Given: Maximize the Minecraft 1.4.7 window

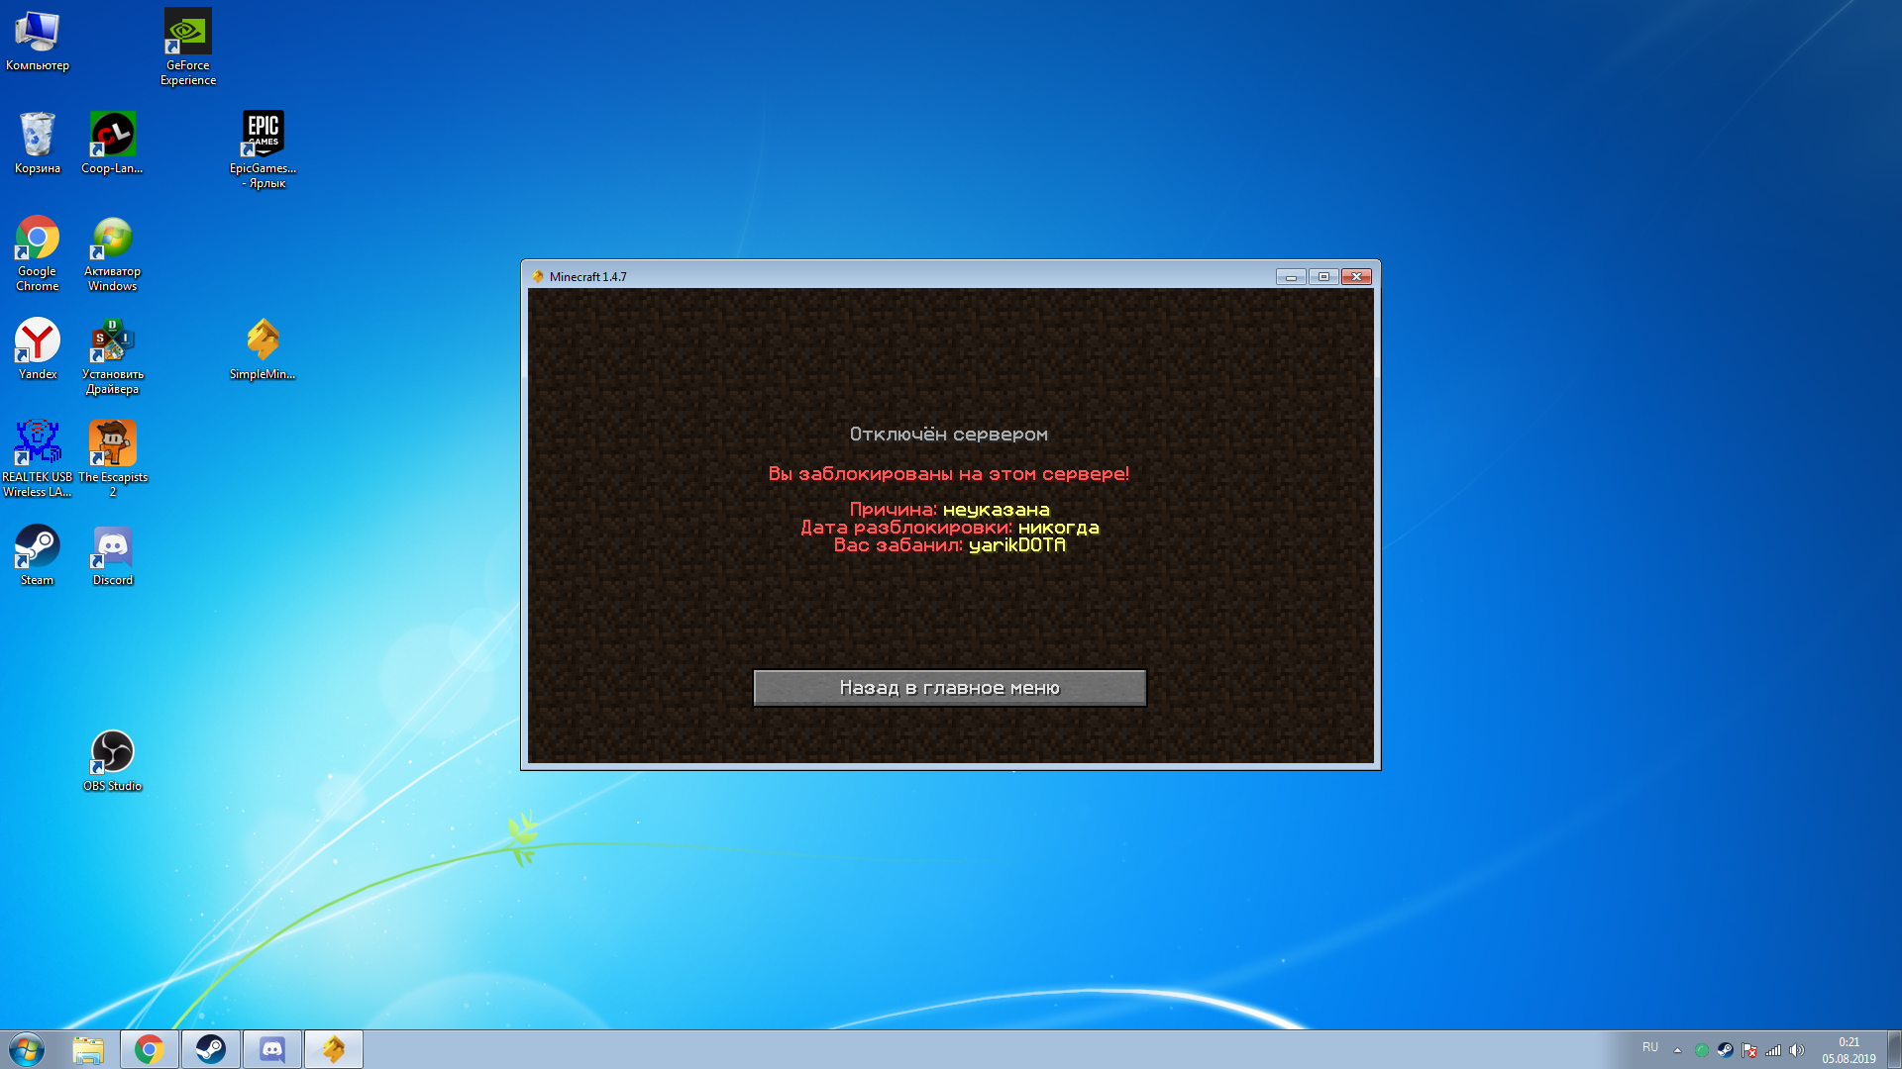Looking at the screenshot, I should pyautogui.click(x=1323, y=277).
